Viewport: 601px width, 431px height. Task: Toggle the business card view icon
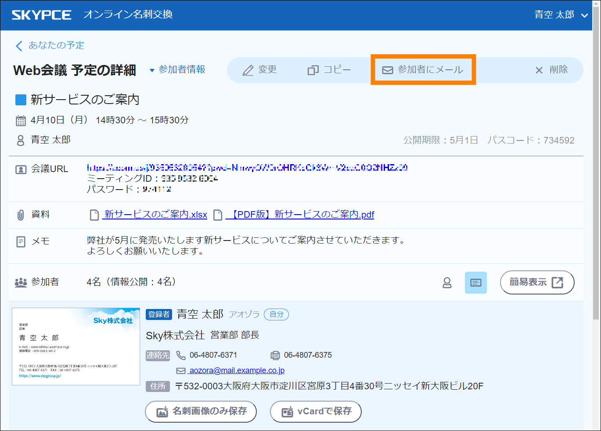click(x=475, y=283)
